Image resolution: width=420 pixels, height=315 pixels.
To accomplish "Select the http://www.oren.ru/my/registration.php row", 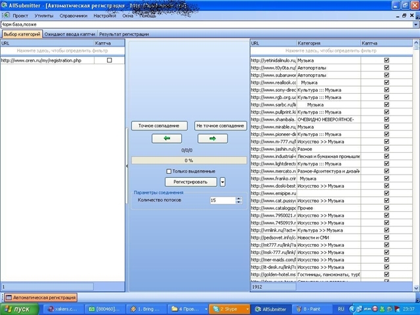I will (x=62, y=60).
